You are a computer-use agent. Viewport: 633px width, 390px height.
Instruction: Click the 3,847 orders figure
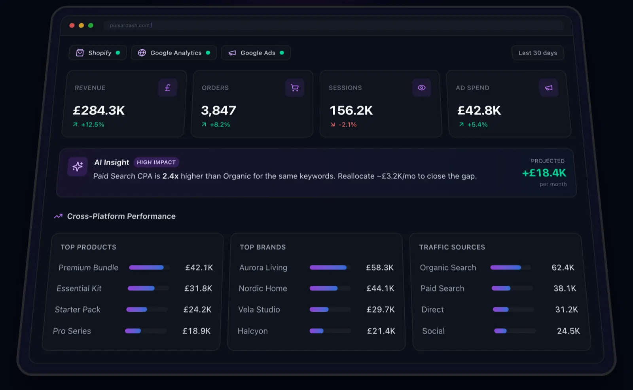(x=218, y=110)
